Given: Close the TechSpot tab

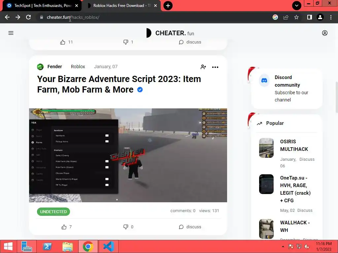Looking at the screenshot, I should click(77, 6).
